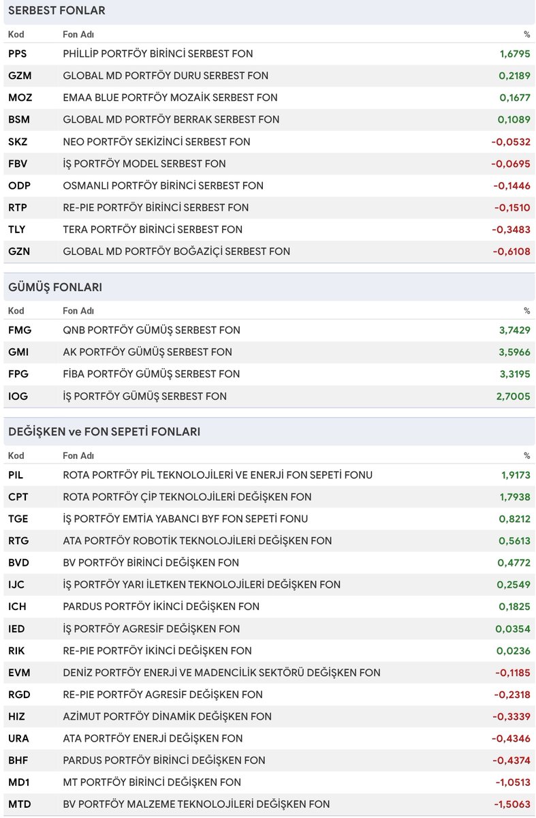Select fund code RTG
536x818 pixels.
coord(19,541)
